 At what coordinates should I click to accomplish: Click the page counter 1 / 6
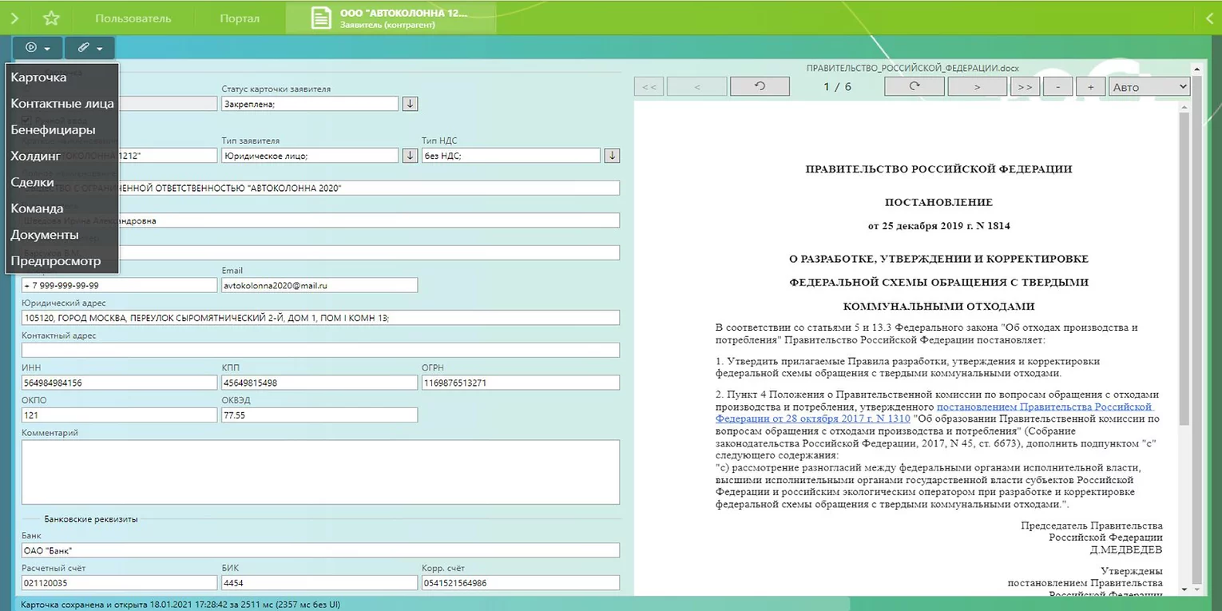(x=837, y=86)
